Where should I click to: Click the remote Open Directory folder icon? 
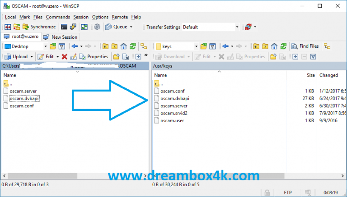[204, 46]
